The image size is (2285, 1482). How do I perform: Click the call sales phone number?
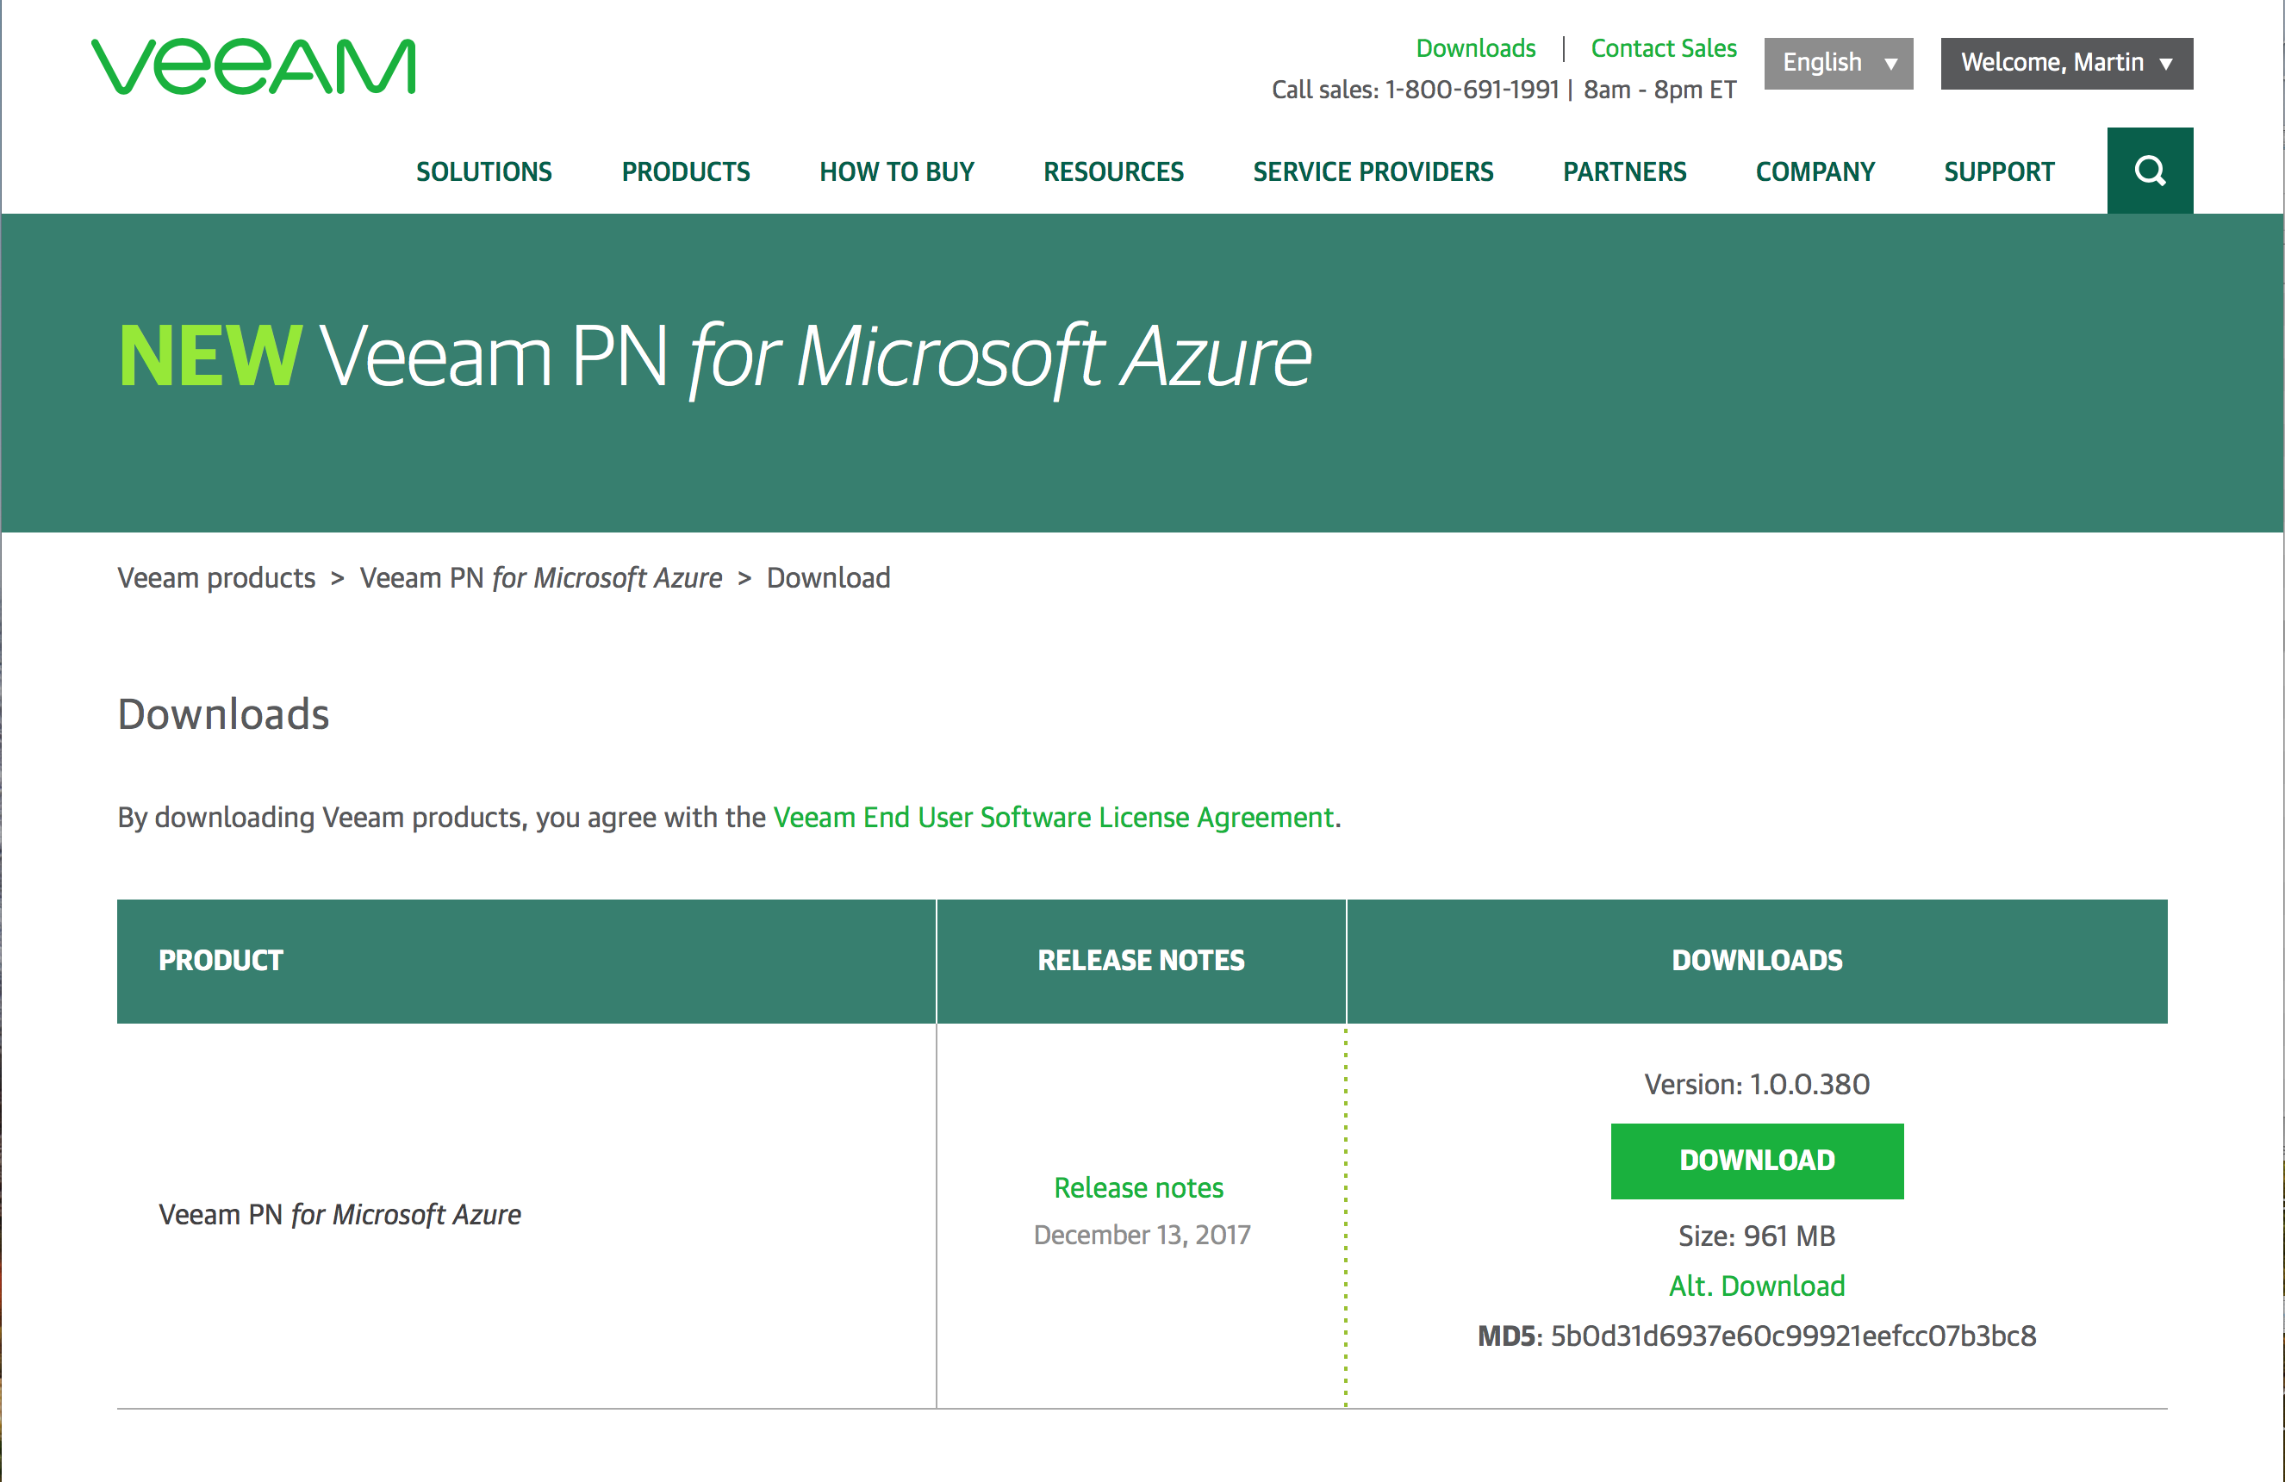(1471, 90)
